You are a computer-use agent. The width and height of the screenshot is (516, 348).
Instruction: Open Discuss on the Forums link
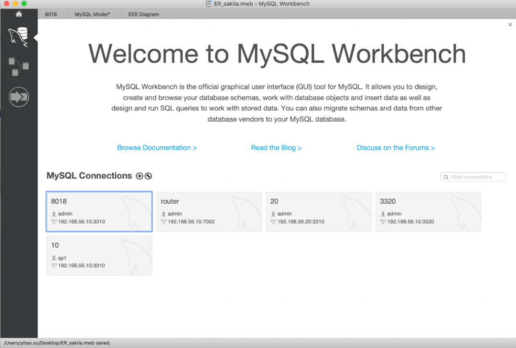(396, 147)
